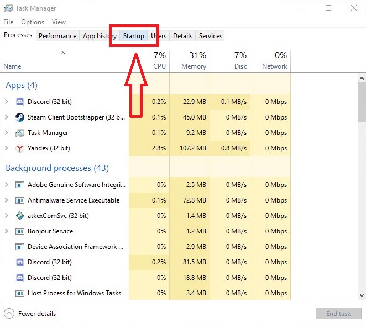Image resolution: width=366 pixels, height=327 pixels.
Task: Switch to the Details tab
Action: 183,36
